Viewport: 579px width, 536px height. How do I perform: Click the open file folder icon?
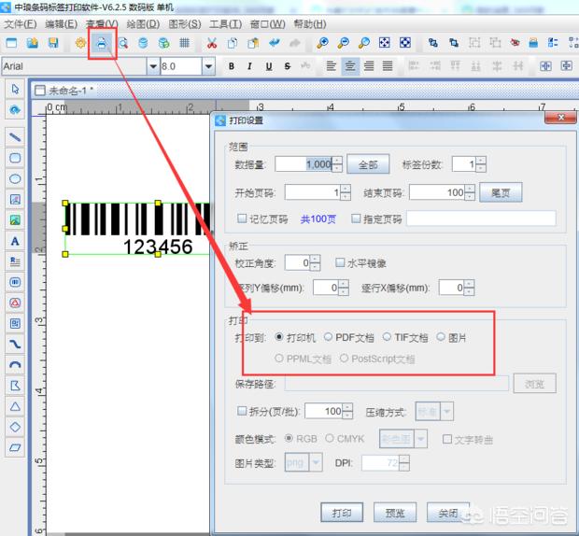pos(33,43)
